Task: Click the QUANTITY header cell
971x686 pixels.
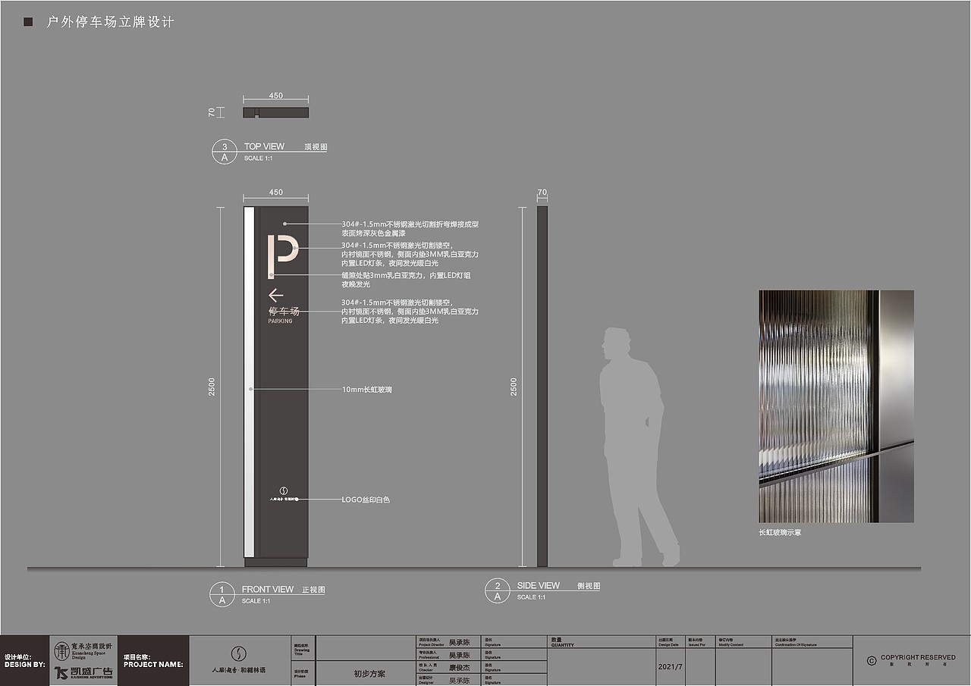Action: [602, 641]
